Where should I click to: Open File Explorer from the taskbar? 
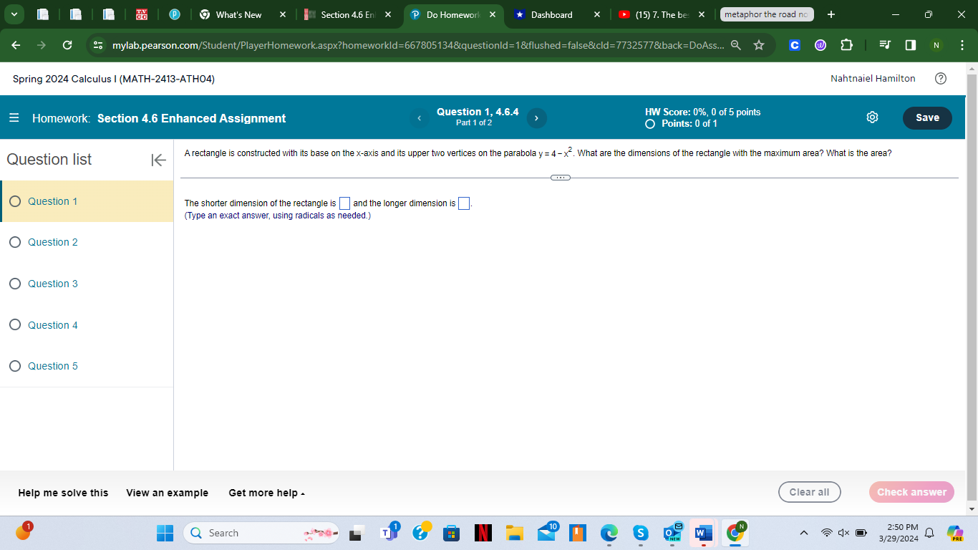(x=514, y=533)
